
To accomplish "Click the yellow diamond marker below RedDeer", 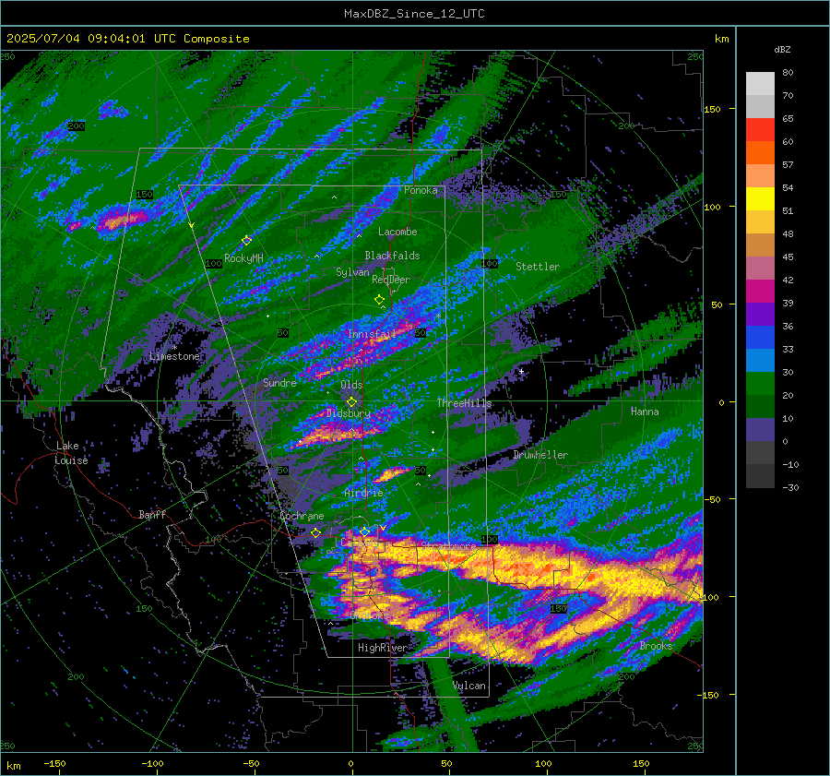I will pyautogui.click(x=380, y=300).
